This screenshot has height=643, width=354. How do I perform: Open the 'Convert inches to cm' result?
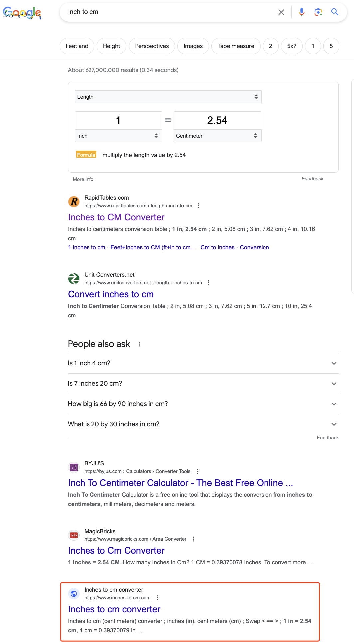[x=111, y=294]
